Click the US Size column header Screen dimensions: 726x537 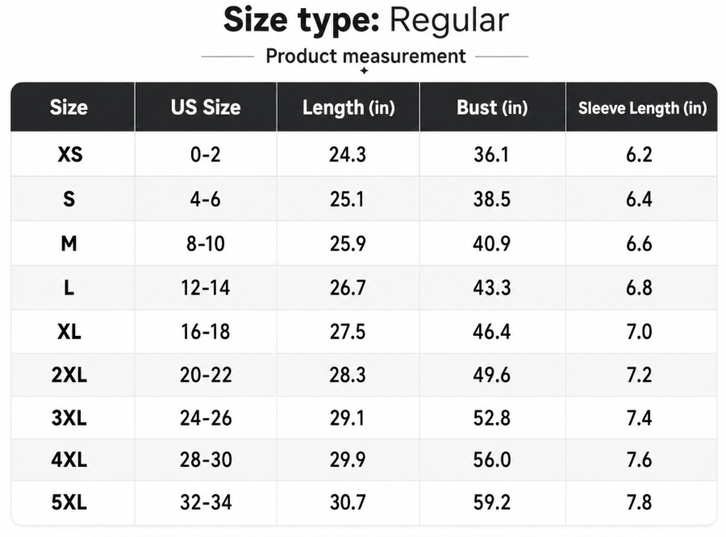click(206, 107)
